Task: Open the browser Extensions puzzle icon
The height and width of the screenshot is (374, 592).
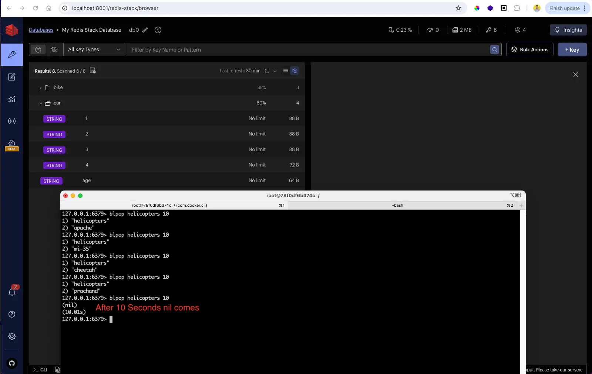Action: click(517, 8)
